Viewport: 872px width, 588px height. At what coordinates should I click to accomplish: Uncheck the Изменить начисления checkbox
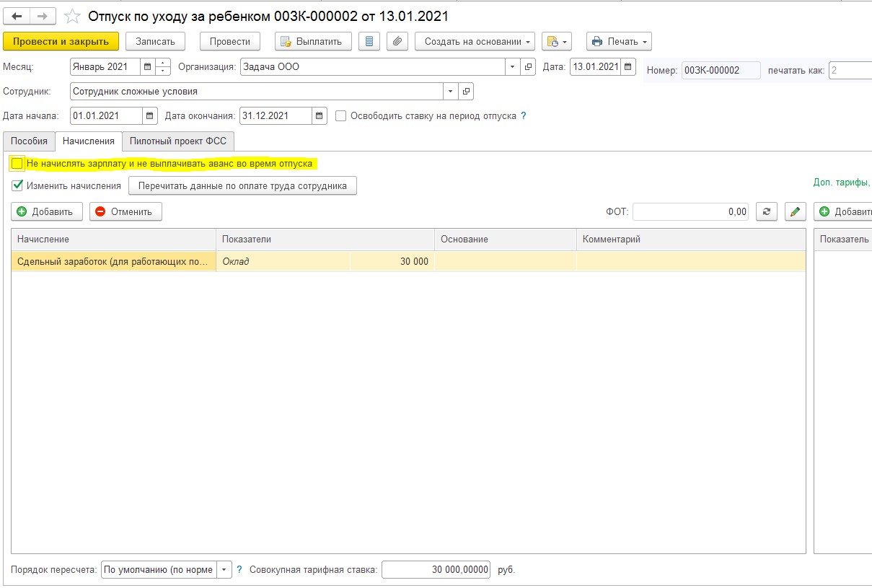(x=17, y=185)
